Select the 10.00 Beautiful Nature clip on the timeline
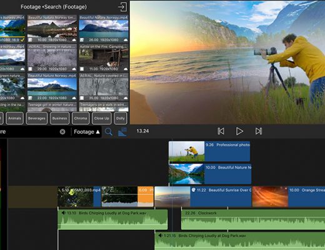 [x=210, y=174]
